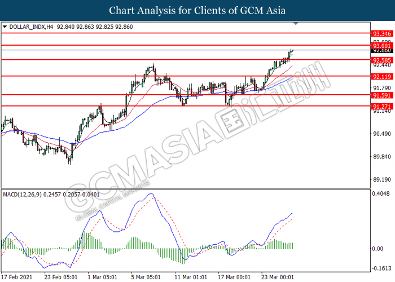Select the 91.271 support price label

(x=382, y=107)
